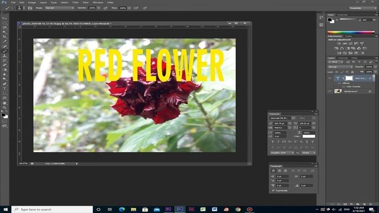Toggle Color Overlay effect visibility
Screen dimensions: 379x213
(343, 86)
